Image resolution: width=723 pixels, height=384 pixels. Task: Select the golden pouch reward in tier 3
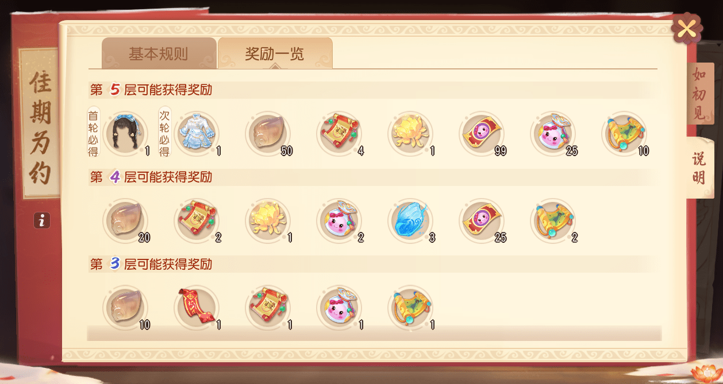(x=410, y=308)
